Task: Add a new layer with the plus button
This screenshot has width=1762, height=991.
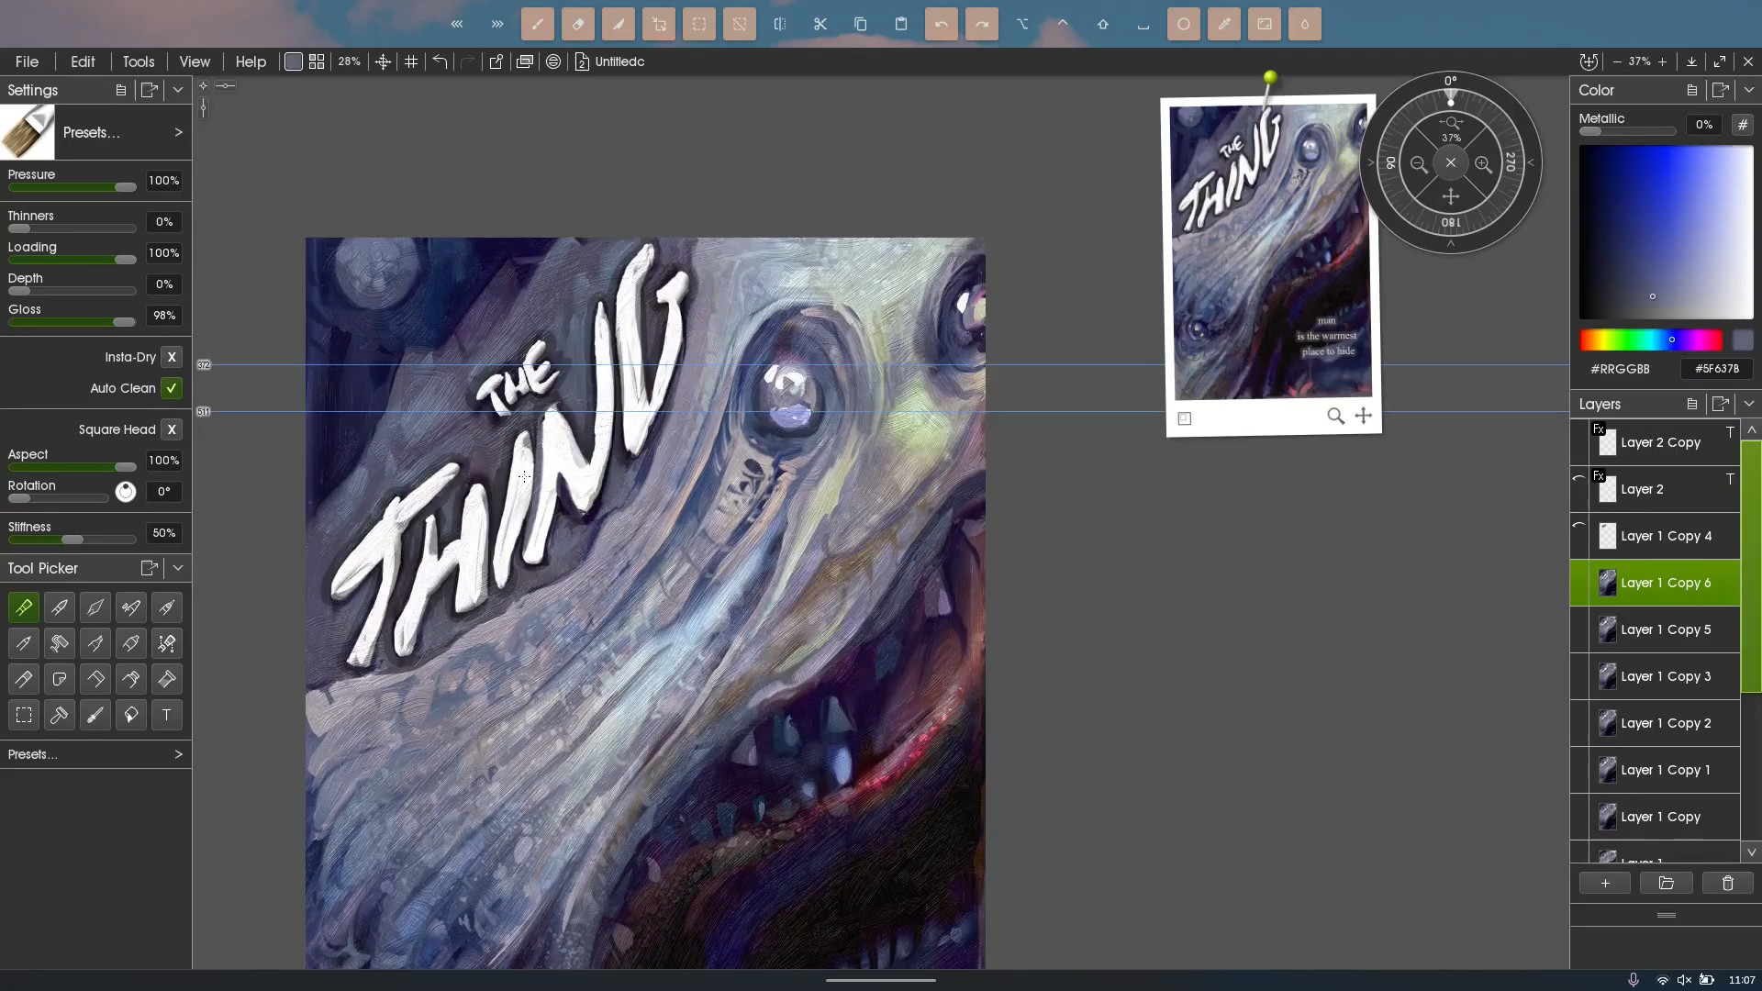Action: click(x=1604, y=883)
